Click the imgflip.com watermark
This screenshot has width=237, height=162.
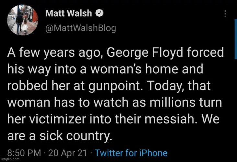coord(10,160)
